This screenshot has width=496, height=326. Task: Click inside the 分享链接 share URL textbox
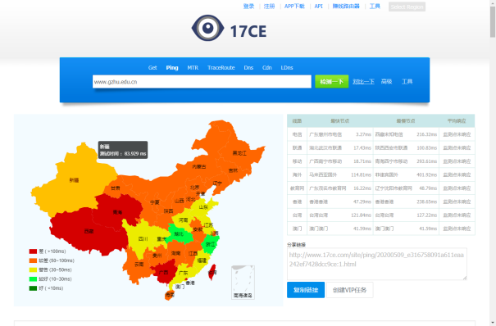point(377,264)
